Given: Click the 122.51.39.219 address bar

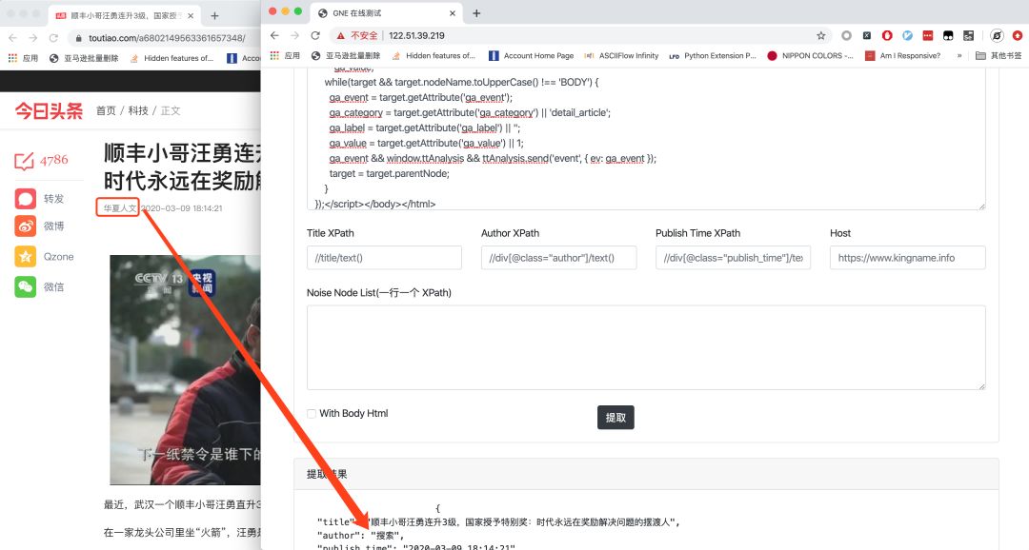Looking at the screenshot, I should click(x=580, y=35).
